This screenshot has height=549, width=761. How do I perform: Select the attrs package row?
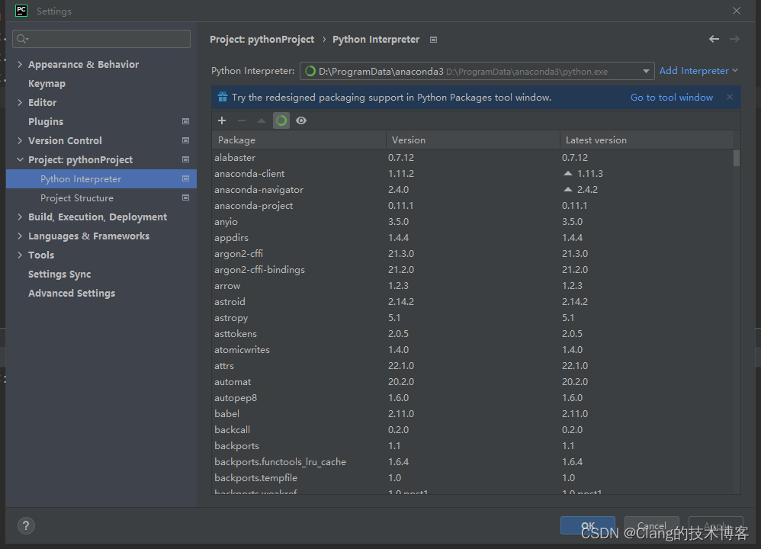pyautogui.click(x=473, y=365)
